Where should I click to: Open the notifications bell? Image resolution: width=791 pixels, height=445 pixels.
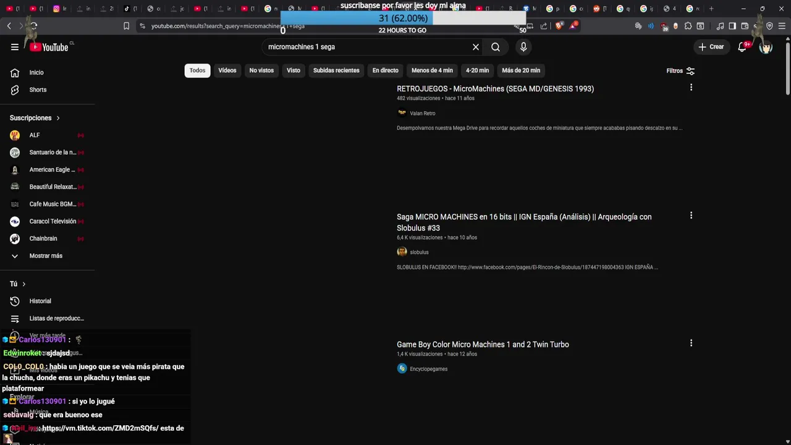pos(742,47)
